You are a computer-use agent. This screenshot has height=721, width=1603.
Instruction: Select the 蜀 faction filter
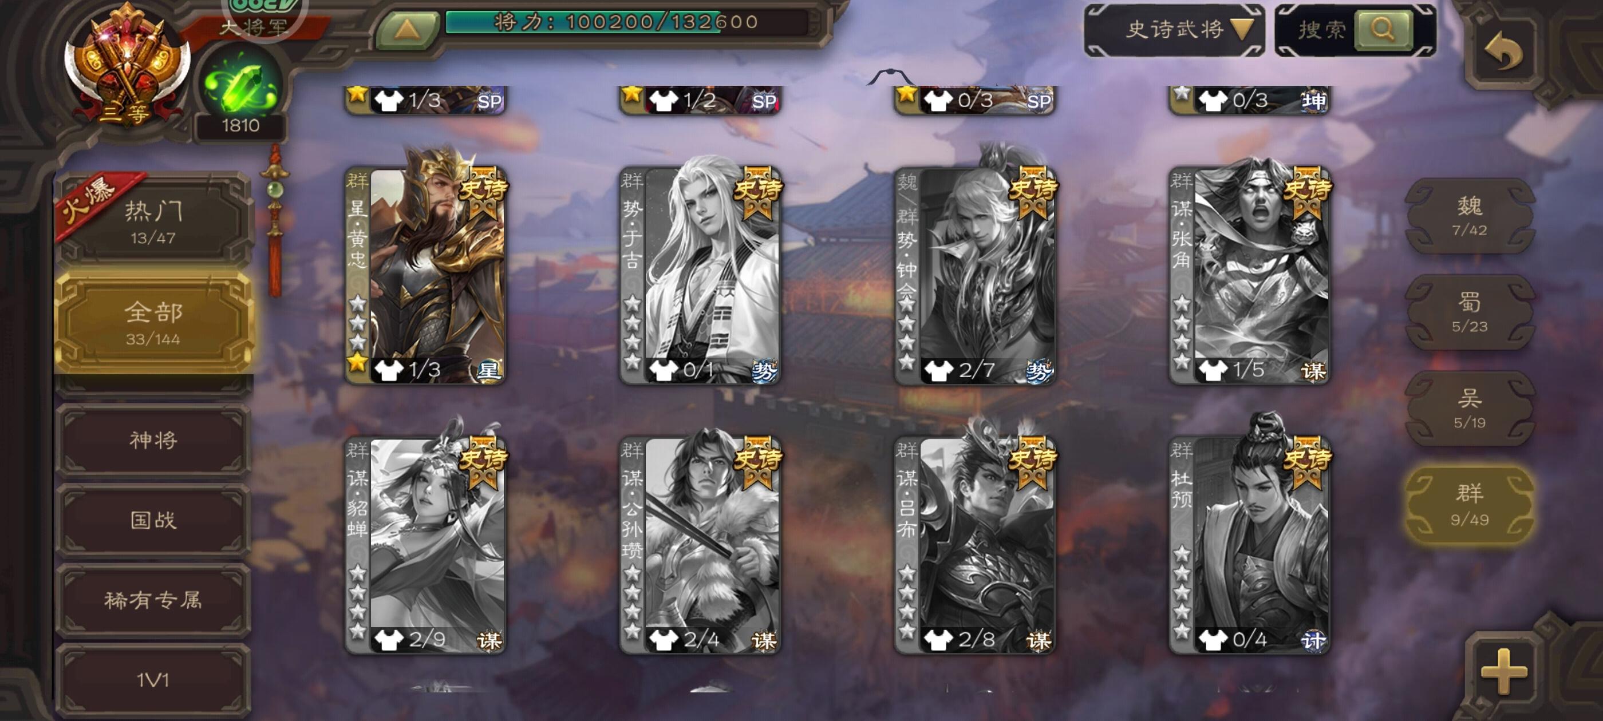coord(1469,312)
